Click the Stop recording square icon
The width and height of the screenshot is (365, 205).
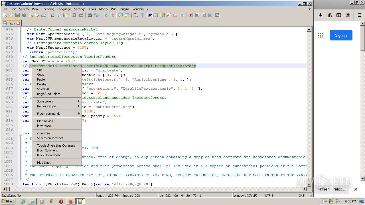tap(197, 15)
